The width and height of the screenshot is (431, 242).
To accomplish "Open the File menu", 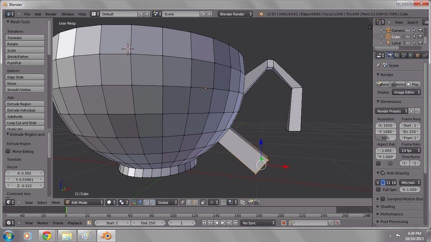I will 27,14.
